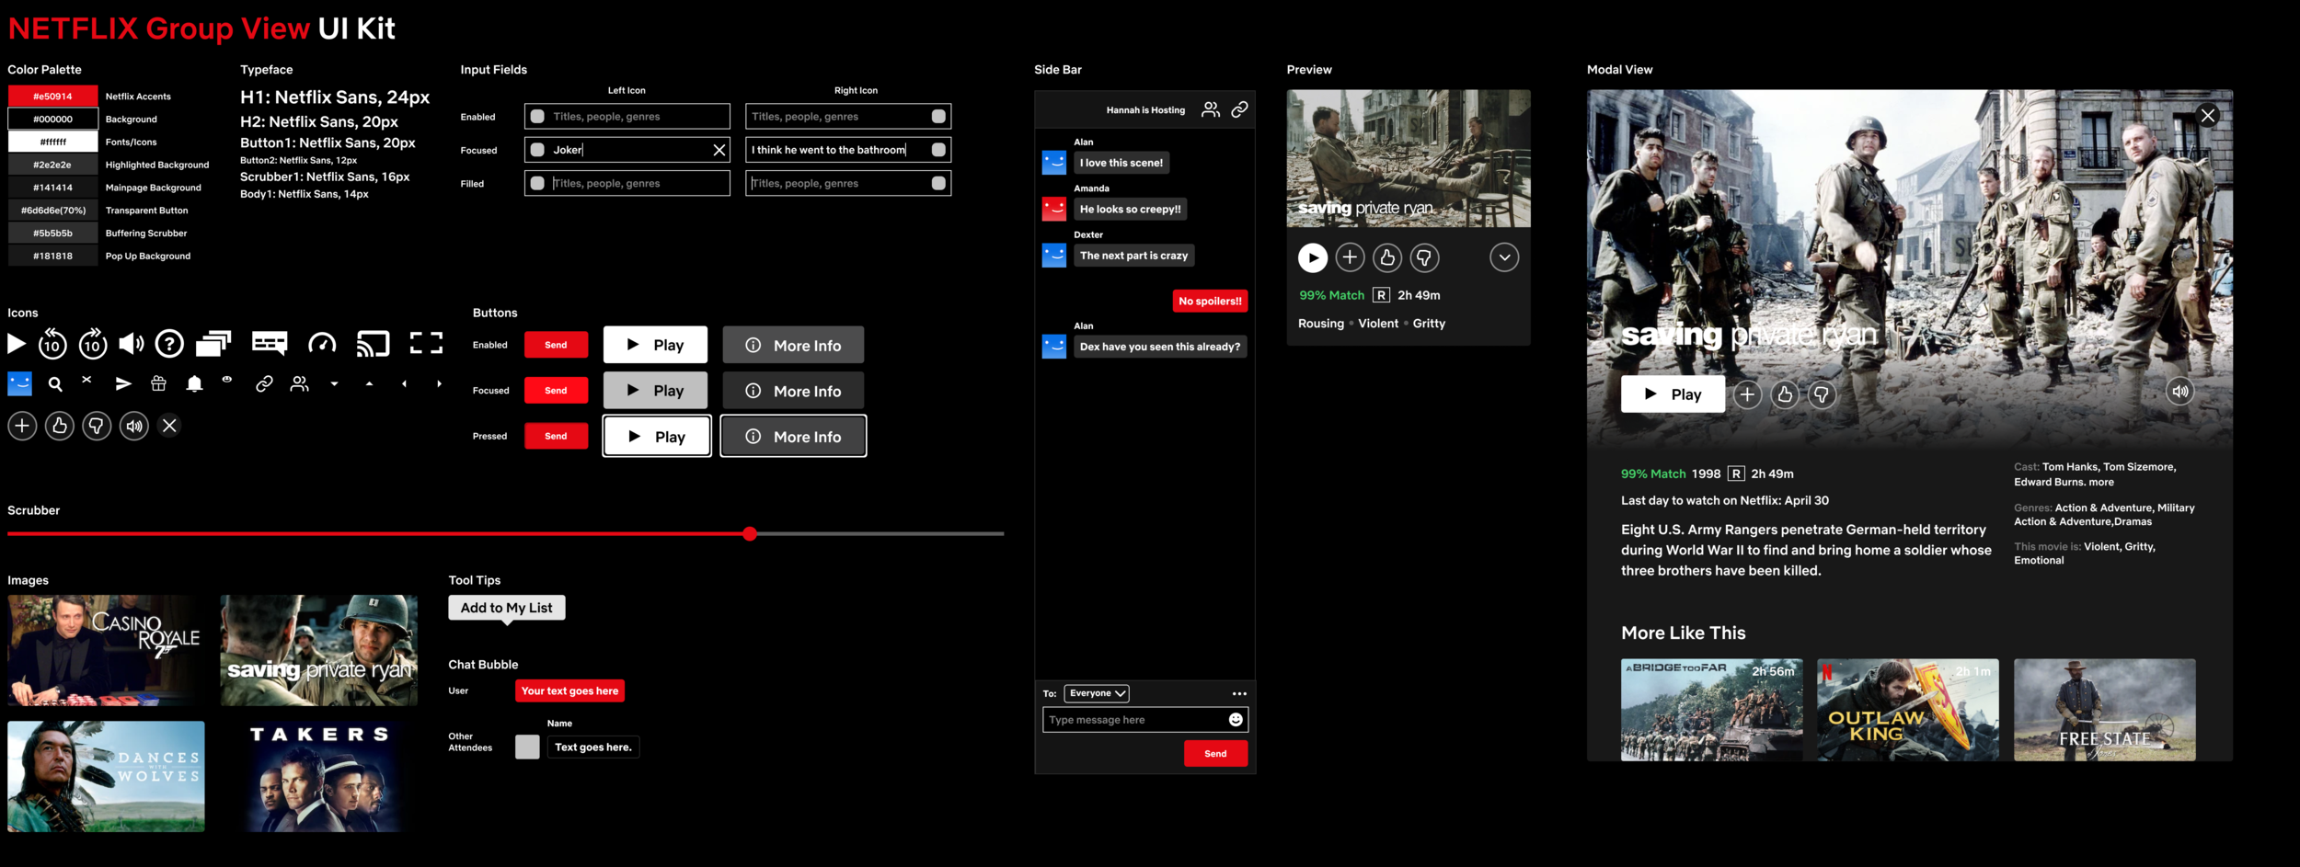The height and width of the screenshot is (867, 2300).
Task: Click the cast to screen icon
Action: (374, 344)
